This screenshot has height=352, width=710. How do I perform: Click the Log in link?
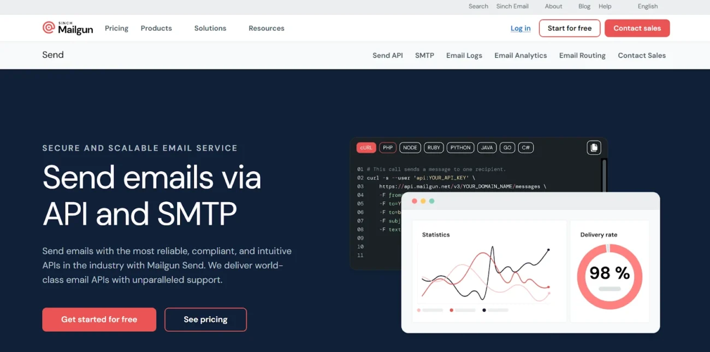pyautogui.click(x=520, y=28)
